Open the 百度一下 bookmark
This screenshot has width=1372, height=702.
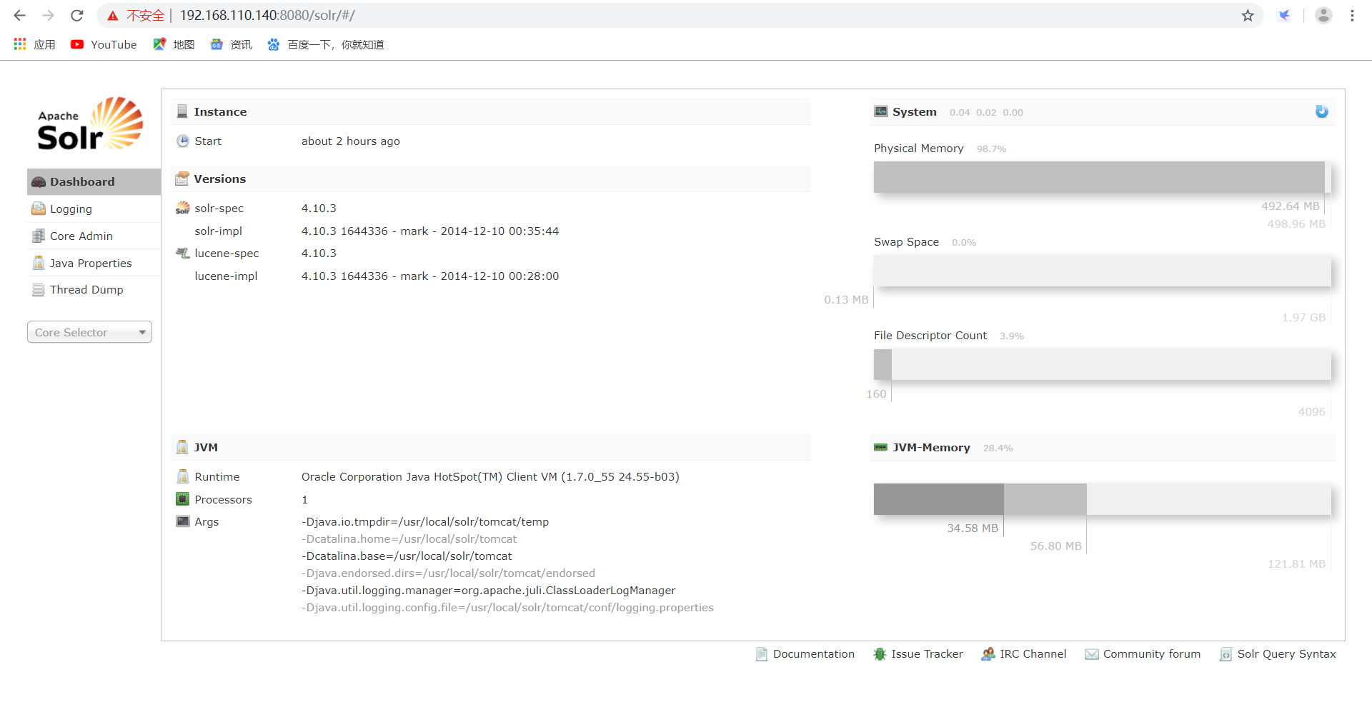point(326,44)
